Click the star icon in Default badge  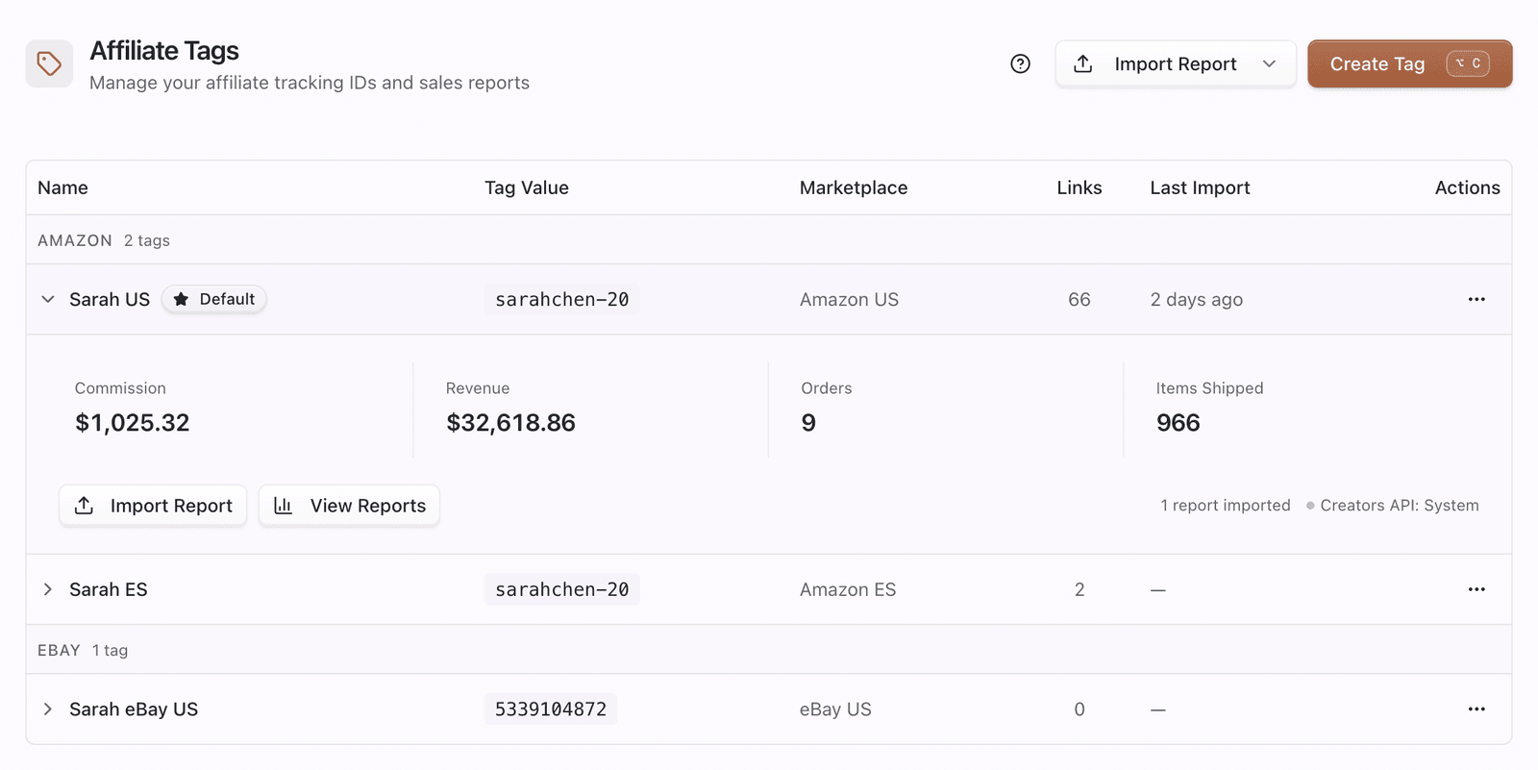pos(181,299)
